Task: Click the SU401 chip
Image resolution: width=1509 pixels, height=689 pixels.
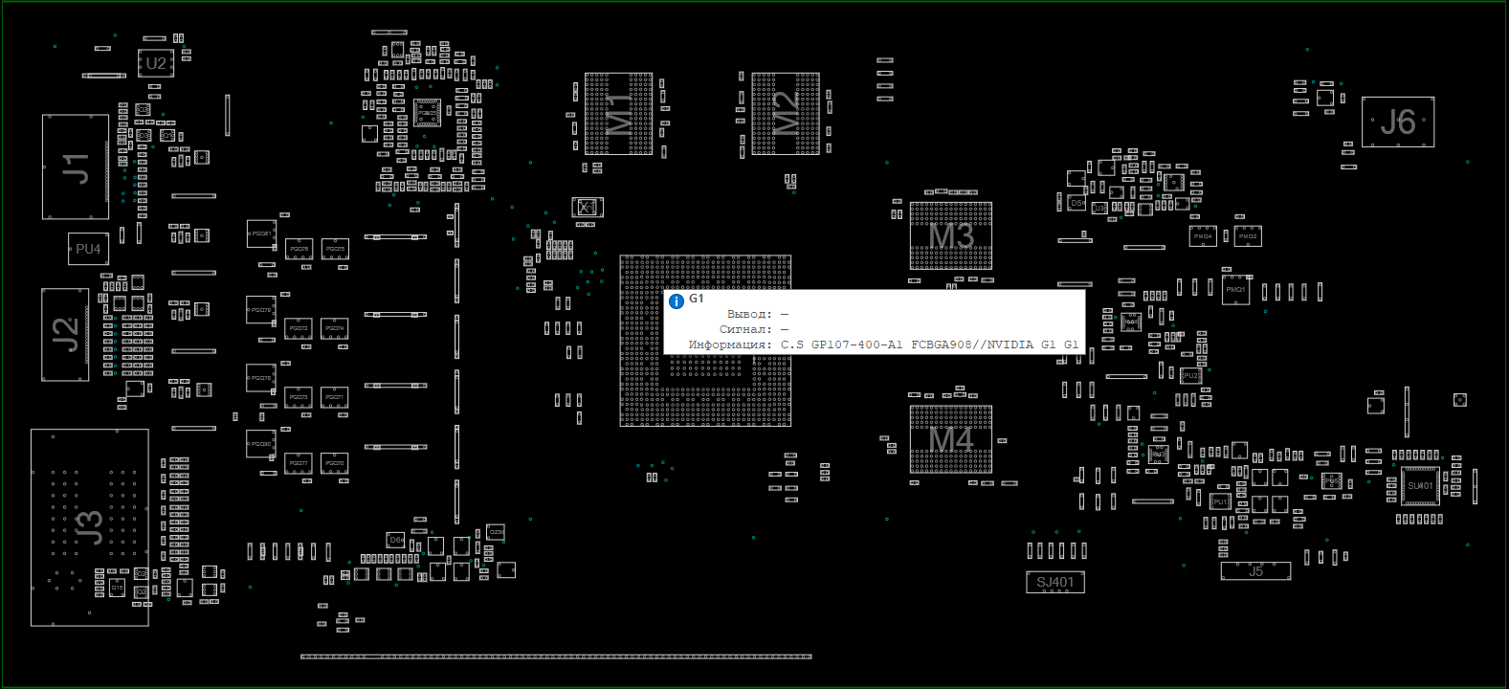Action: 1420,486
